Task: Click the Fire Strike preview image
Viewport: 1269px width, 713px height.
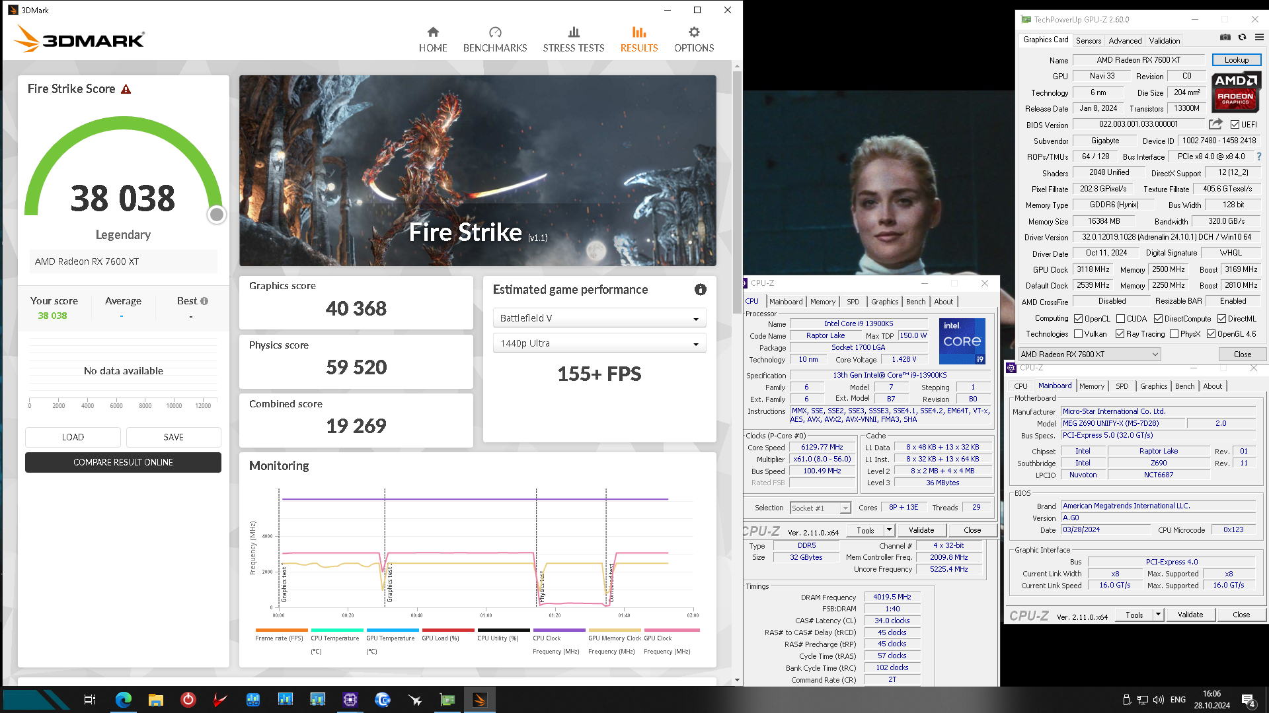Action: click(x=478, y=170)
